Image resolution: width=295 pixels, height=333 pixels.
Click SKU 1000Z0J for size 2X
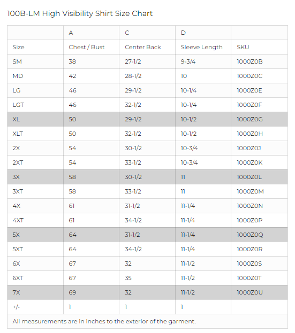pyautogui.click(x=248, y=148)
